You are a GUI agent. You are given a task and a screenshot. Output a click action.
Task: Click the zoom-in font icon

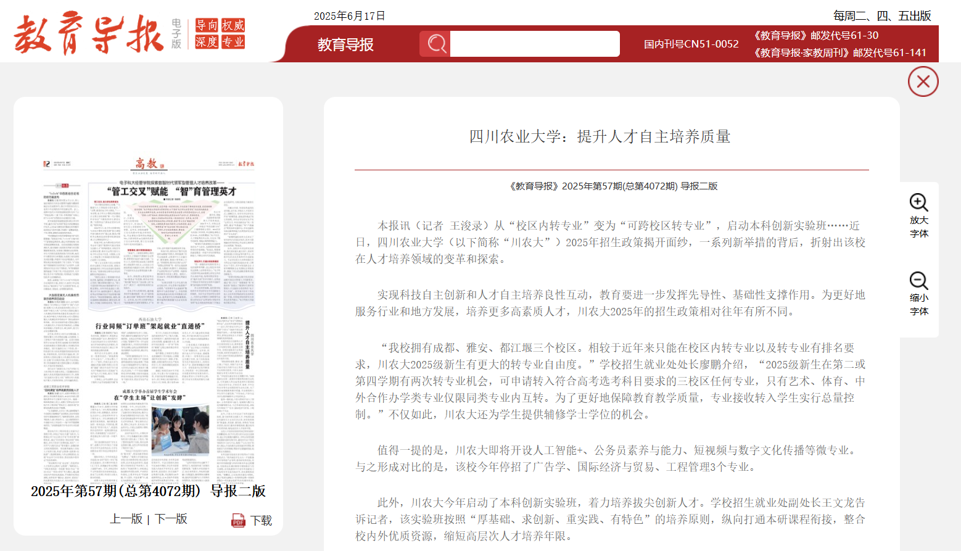point(919,202)
